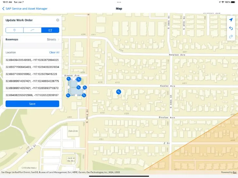The height and width of the screenshot is (178, 238).
Task: Select polygon geometry mode
Action: (x=50, y=30)
